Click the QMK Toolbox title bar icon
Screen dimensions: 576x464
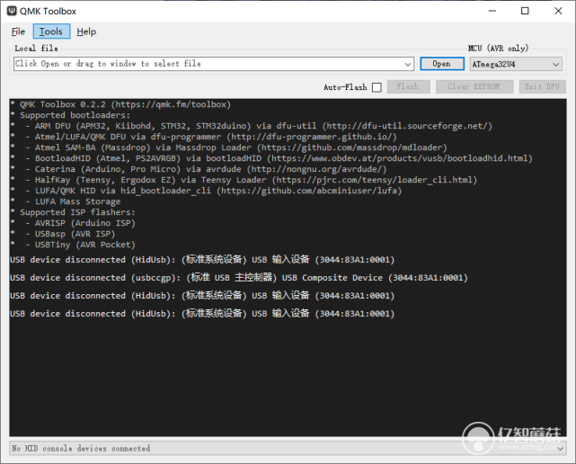pos(12,11)
